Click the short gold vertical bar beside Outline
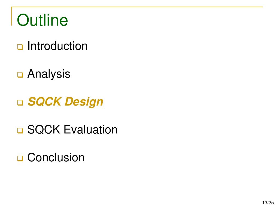This screenshot has height=209, width=279. 12,16
